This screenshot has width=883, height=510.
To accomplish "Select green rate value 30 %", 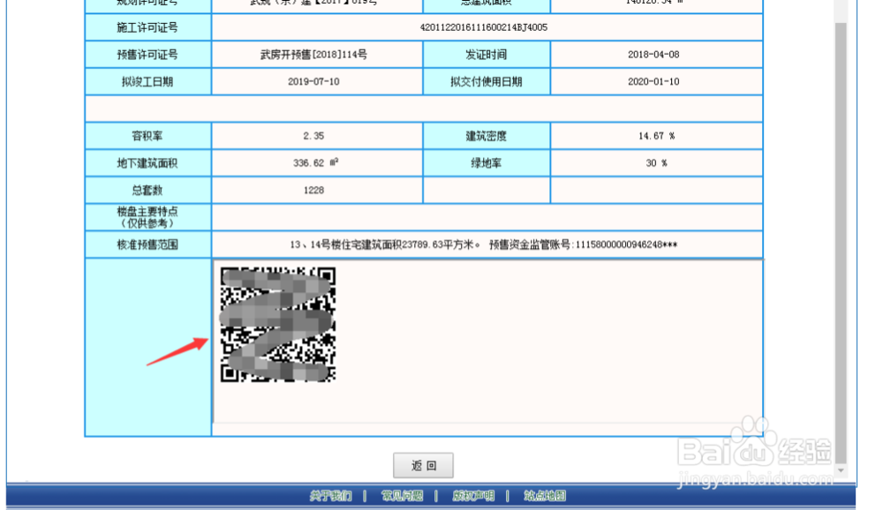I will tap(656, 162).
